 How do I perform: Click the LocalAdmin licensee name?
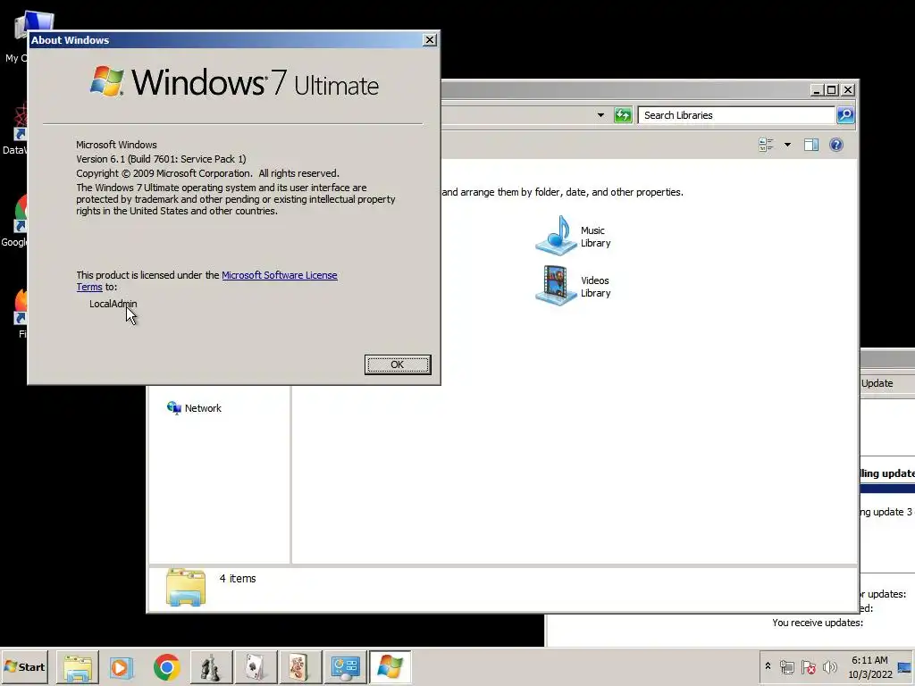click(x=113, y=304)
